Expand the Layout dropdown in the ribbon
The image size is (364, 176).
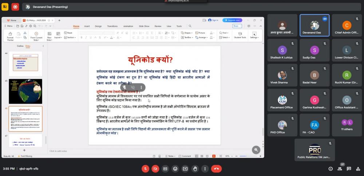pyautogui.click(x=58, y=37)
